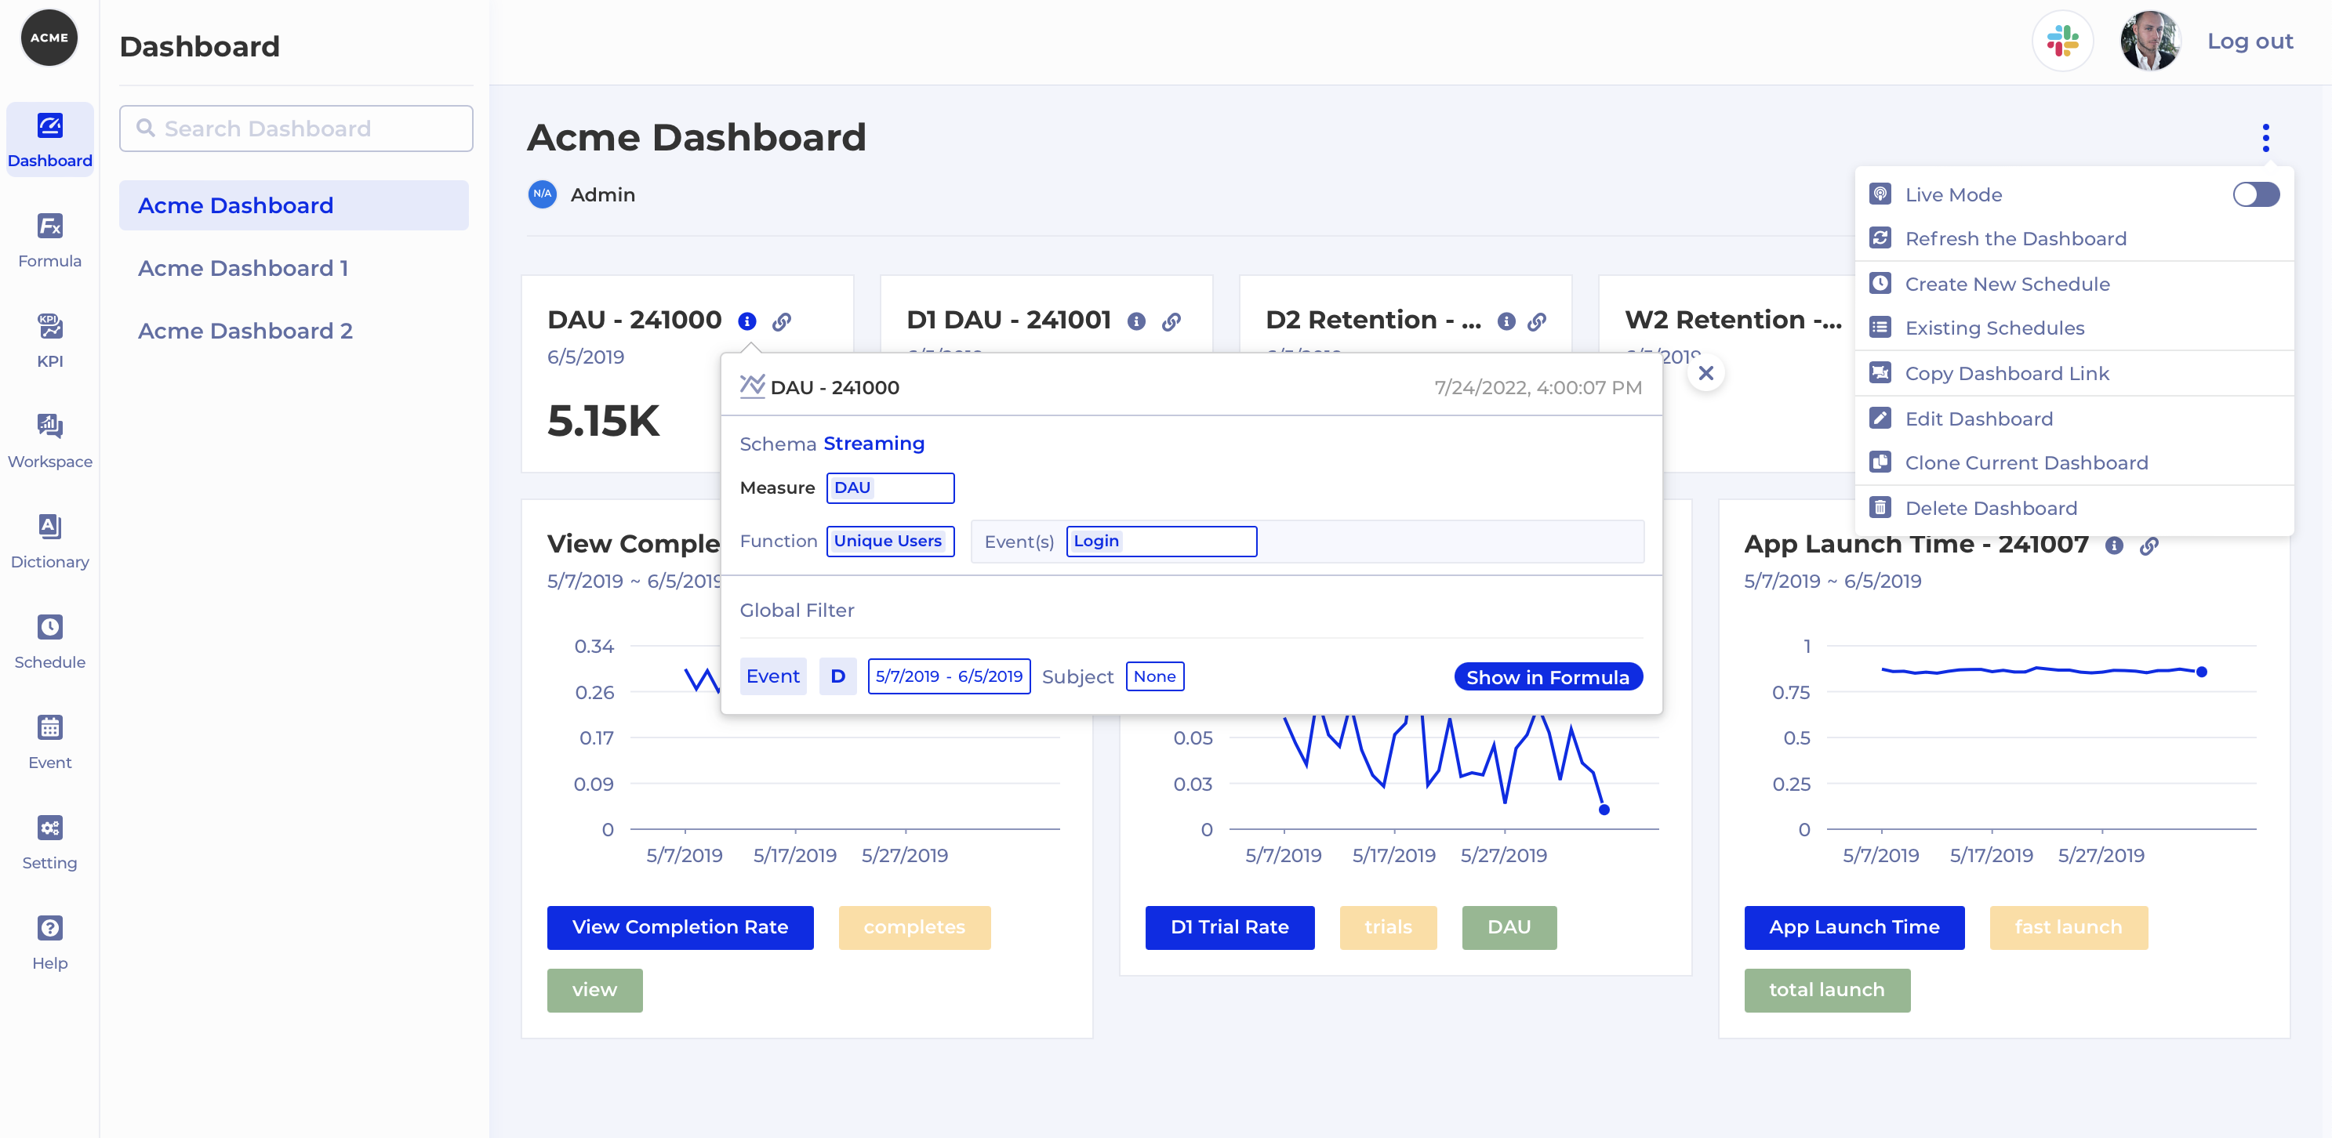Image resolution: width=2332 pixels, height=1138 pixels.
Task: Go to Workspace in sidebar
Action: (x=49, y=440)
